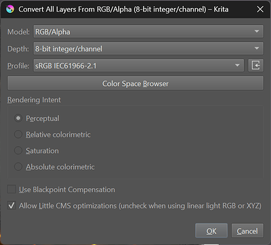Open the Depth dropdown showing 8-bit integer/channel

[x=148, y=49]
